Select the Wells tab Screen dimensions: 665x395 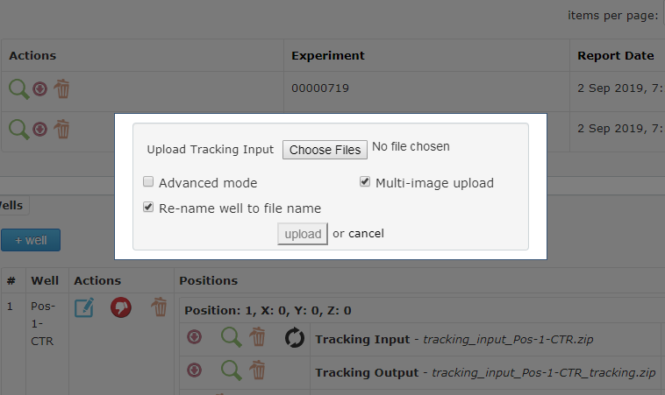coord(13,206)
